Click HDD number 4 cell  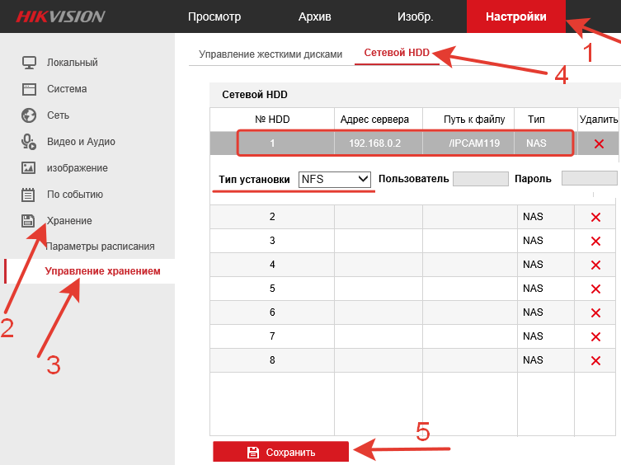pos(272,265)
